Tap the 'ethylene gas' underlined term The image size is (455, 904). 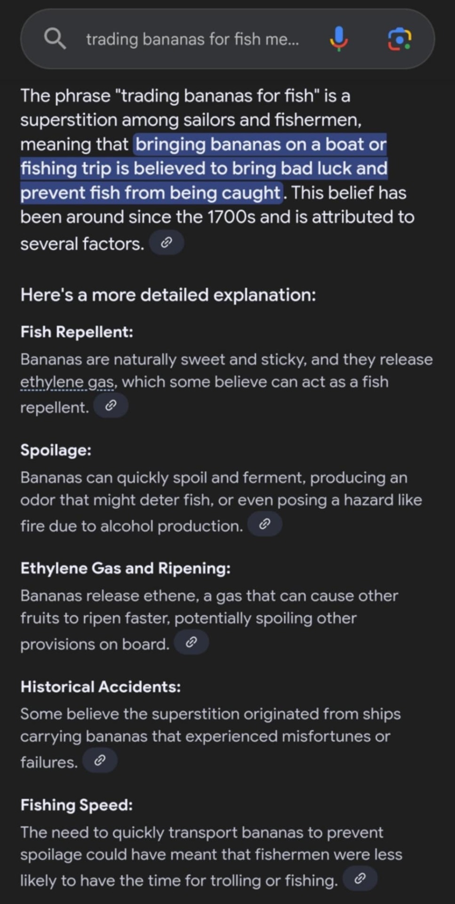(68, 382)
